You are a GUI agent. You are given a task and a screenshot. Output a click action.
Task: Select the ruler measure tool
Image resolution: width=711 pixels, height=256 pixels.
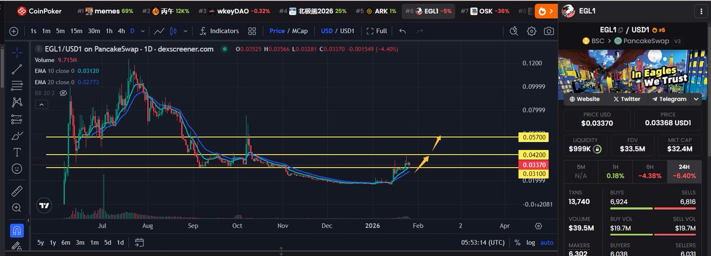point(17,191)
